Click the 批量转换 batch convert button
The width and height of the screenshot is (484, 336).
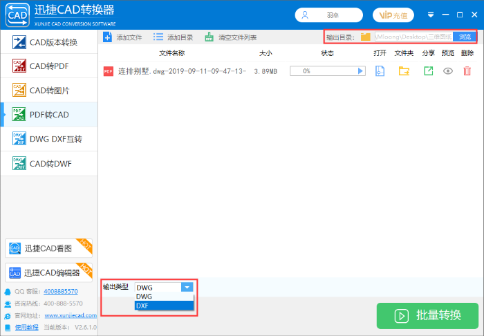[x=427, y=316]
